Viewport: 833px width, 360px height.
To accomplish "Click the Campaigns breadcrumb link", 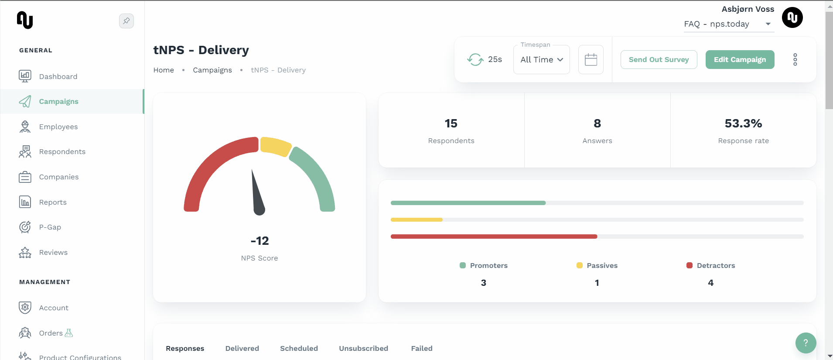I will (x=212, y=70).
